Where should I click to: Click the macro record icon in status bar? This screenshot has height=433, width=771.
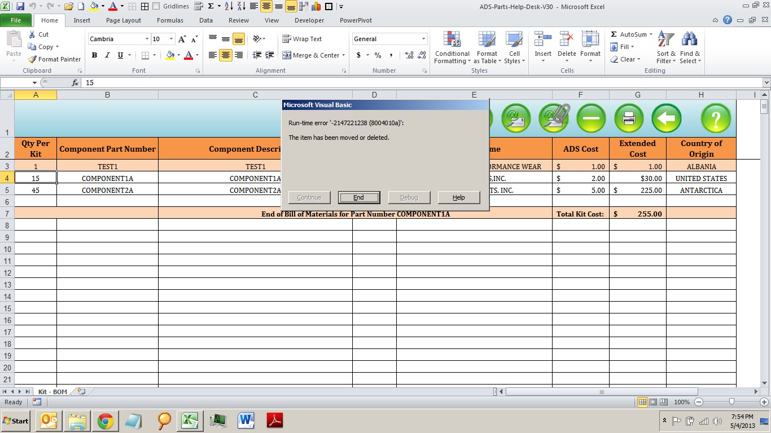coord(37,402)
